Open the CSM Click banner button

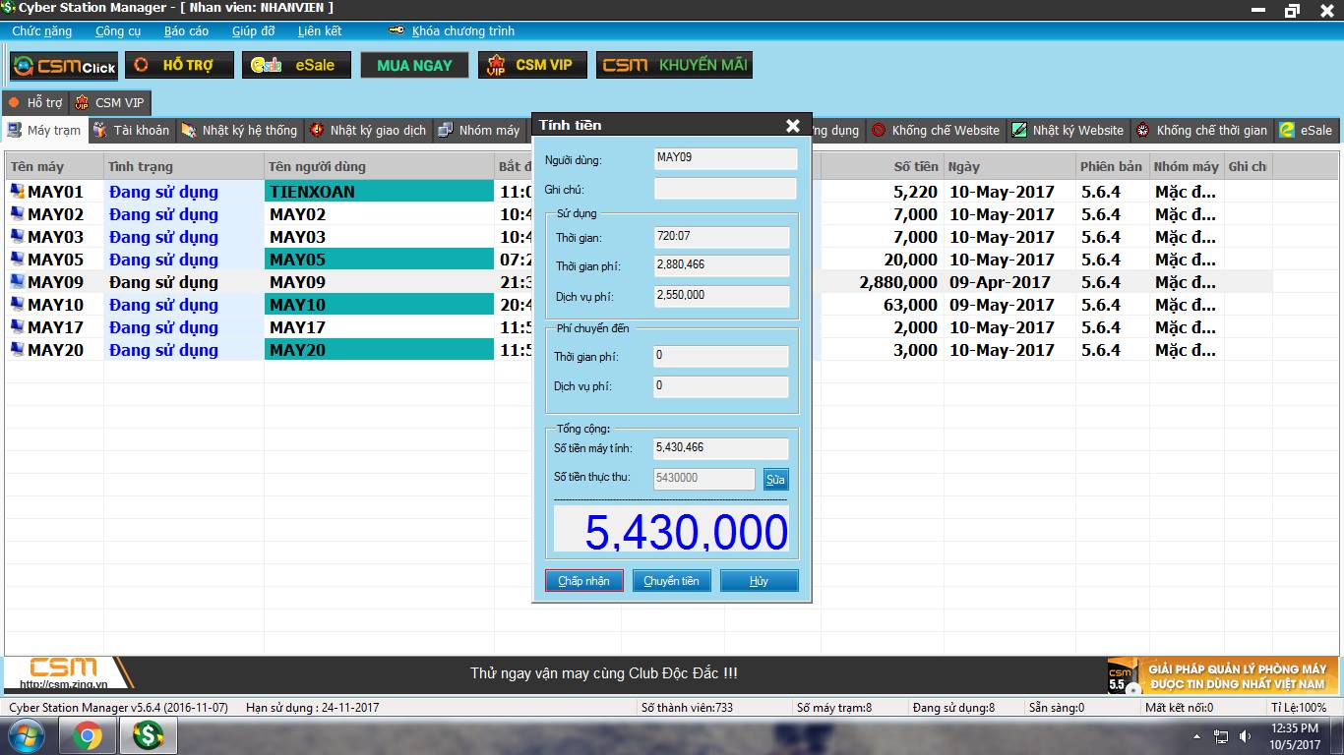64,66
